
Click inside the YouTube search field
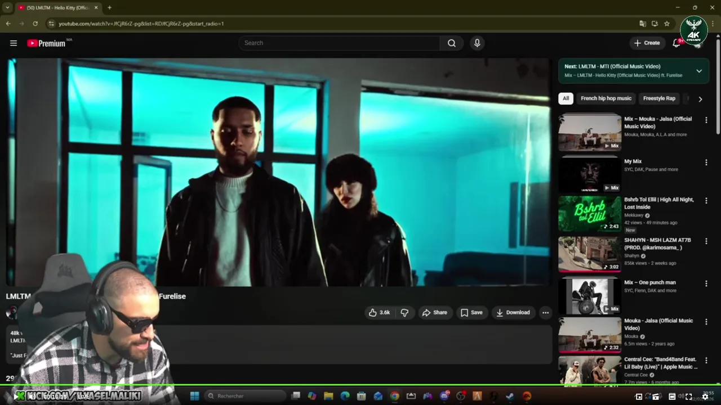[340, 43]
